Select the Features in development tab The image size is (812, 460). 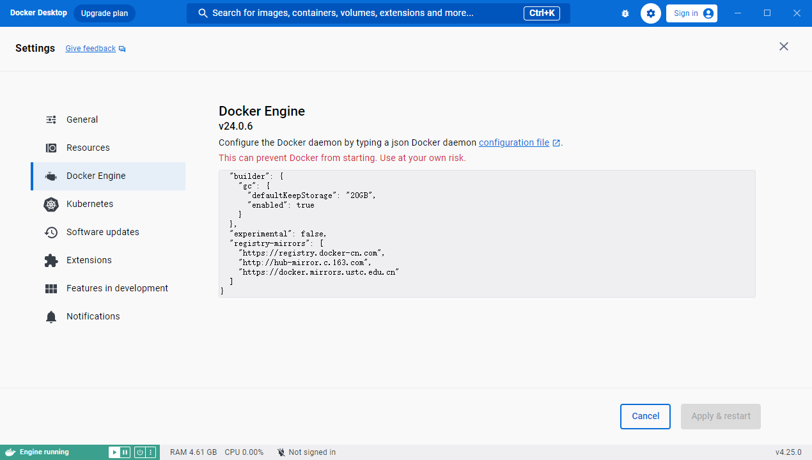108,289
